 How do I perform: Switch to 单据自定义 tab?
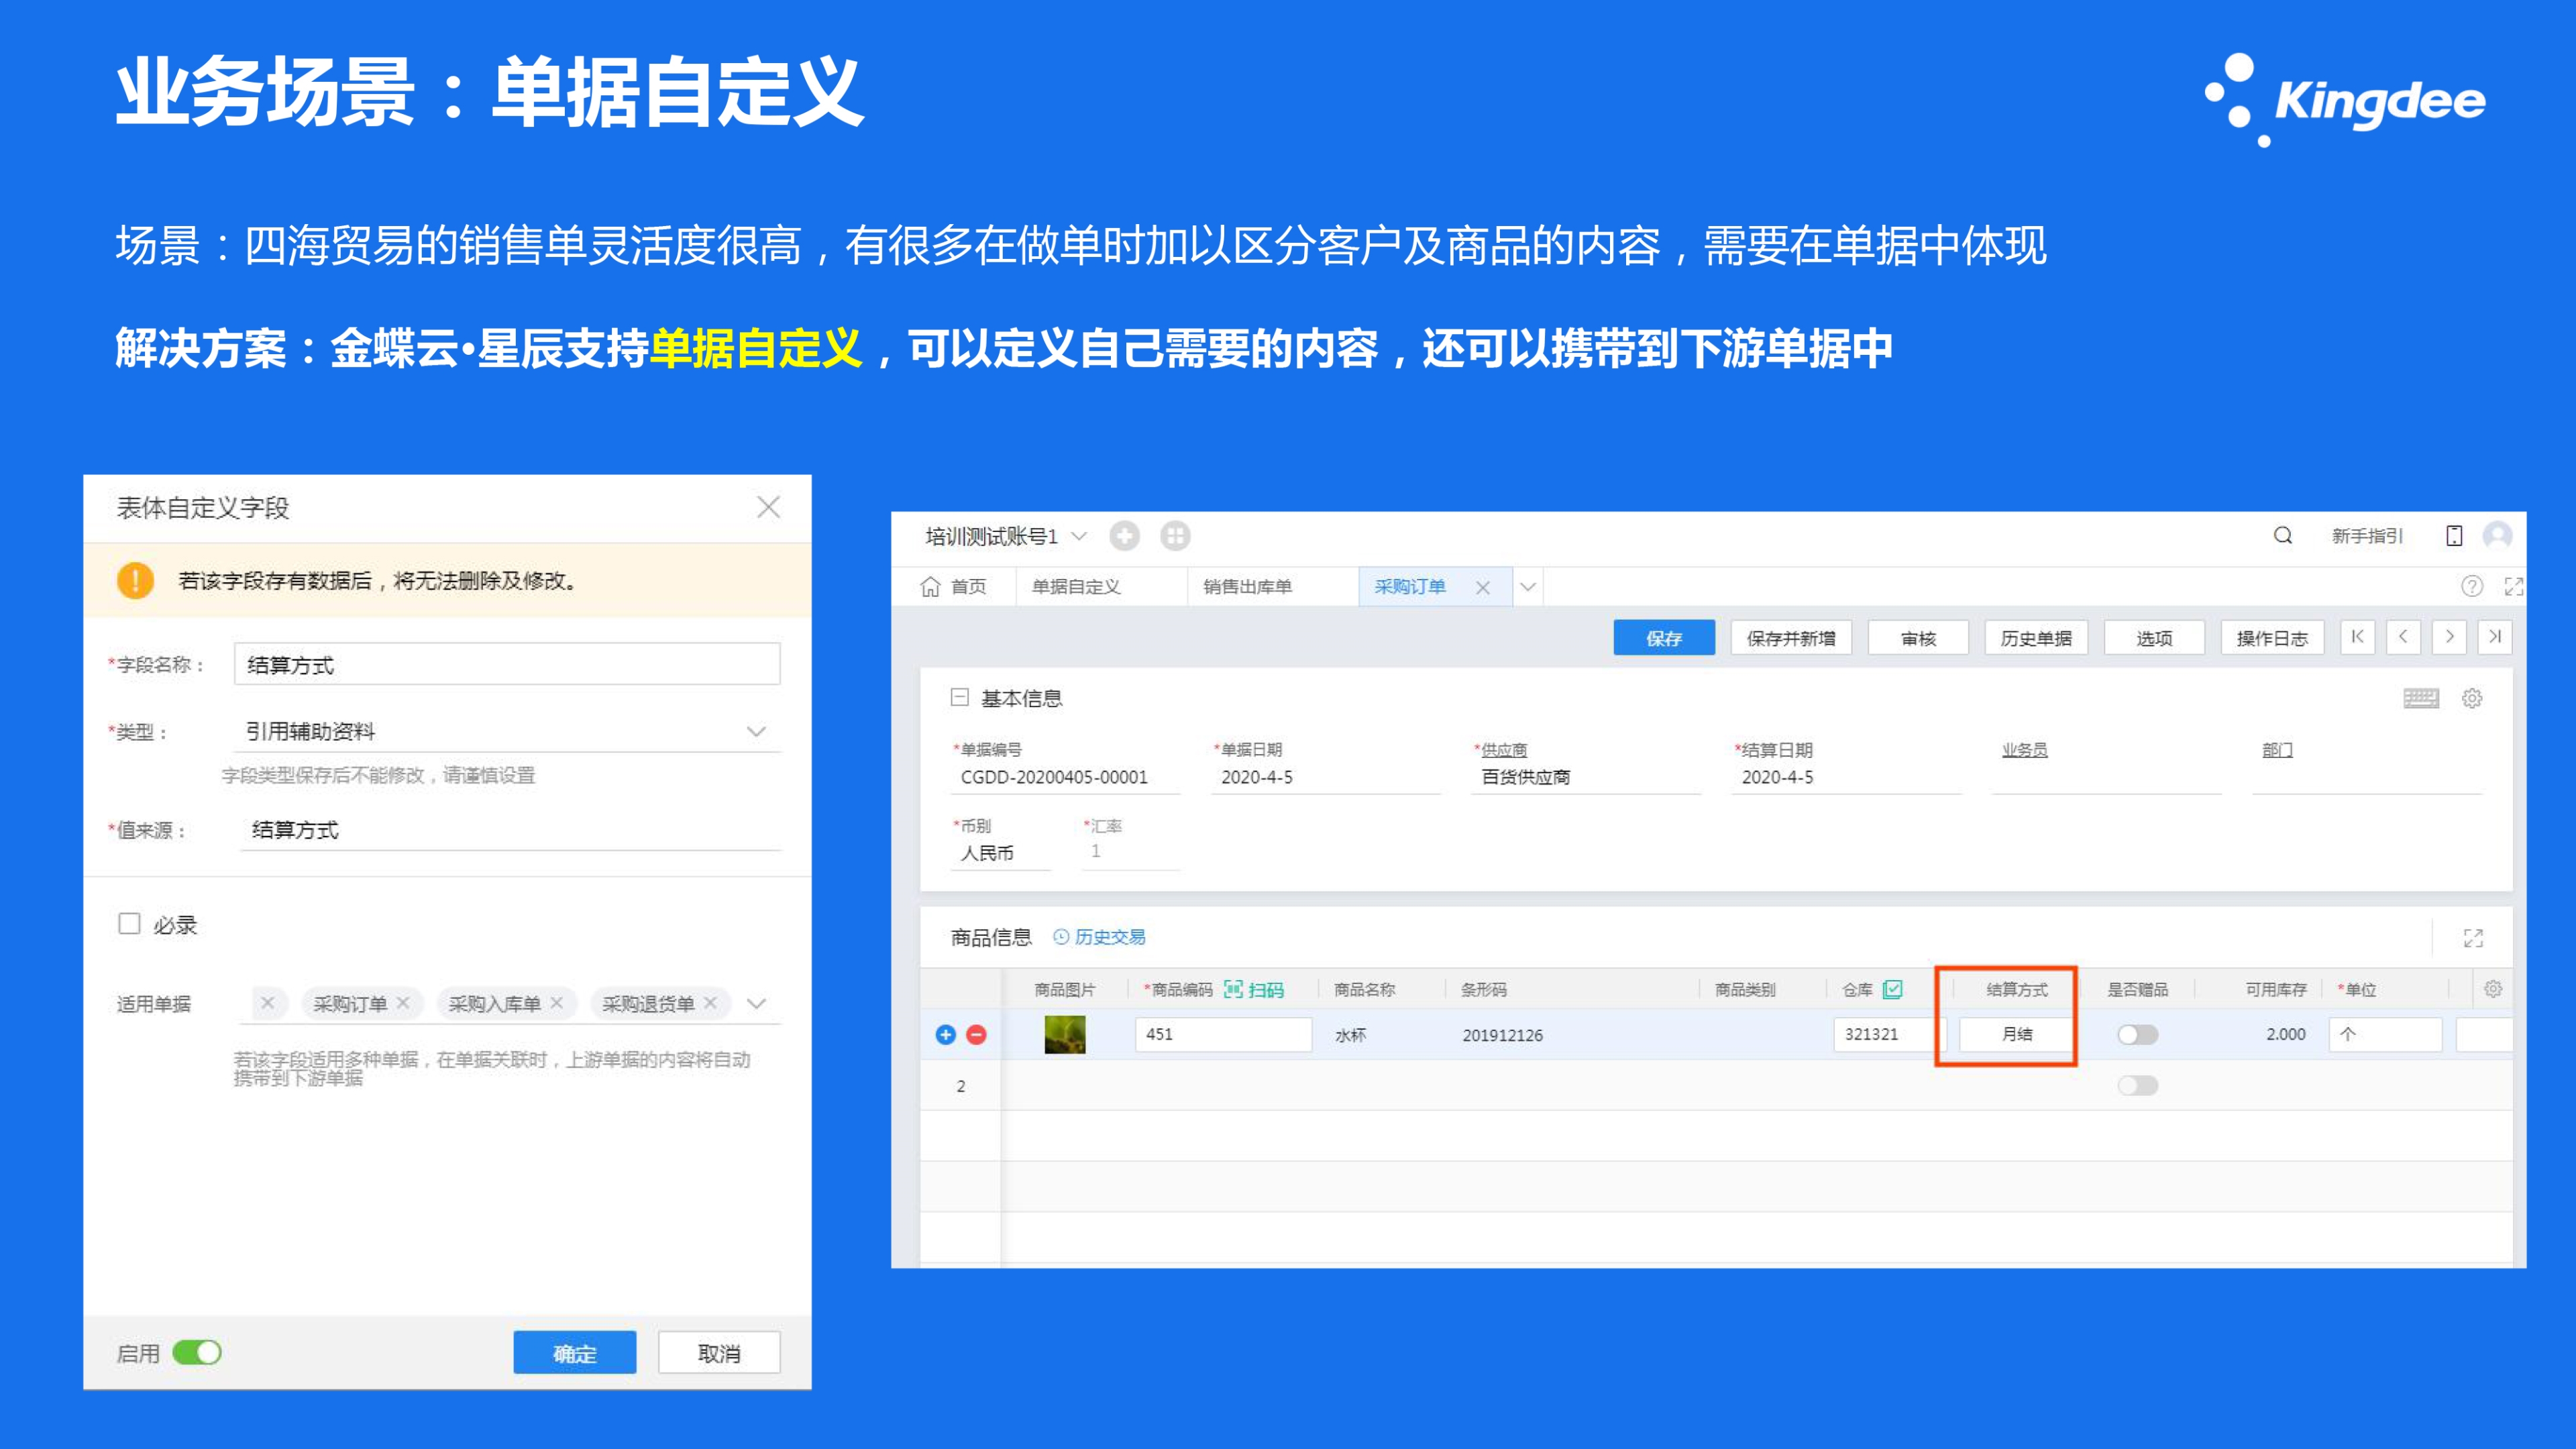click(1076, 586)
